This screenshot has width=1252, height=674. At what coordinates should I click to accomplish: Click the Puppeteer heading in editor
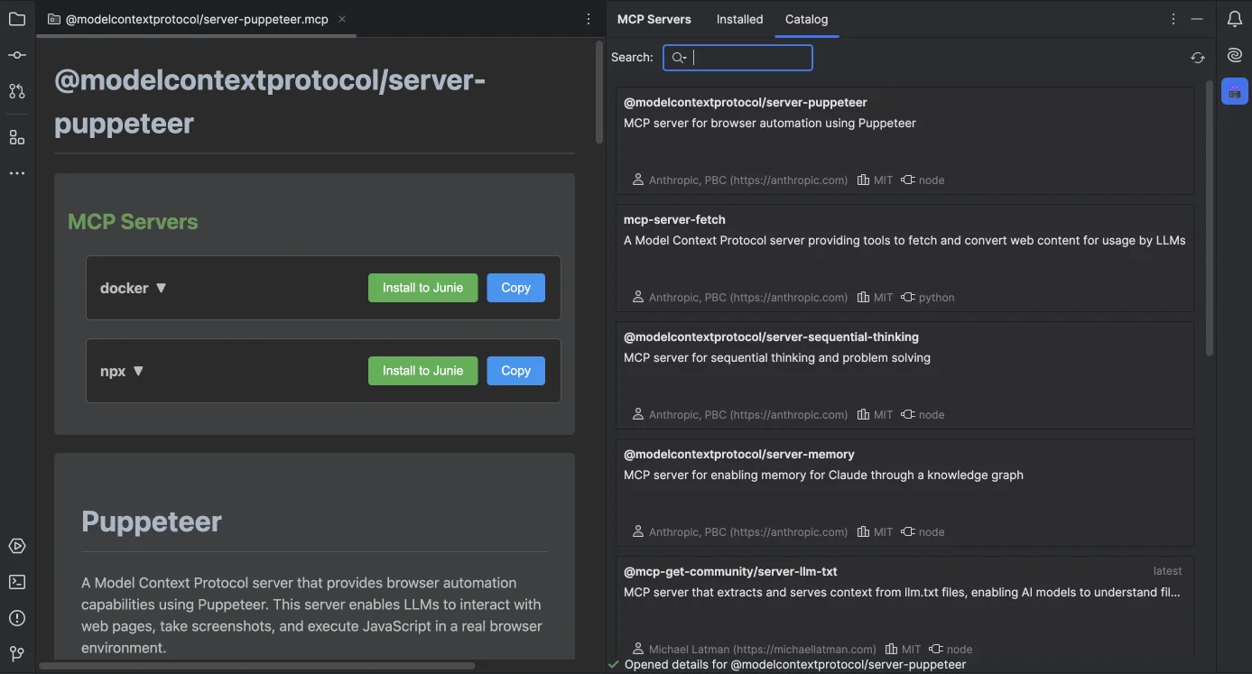(x=152, y=522)
